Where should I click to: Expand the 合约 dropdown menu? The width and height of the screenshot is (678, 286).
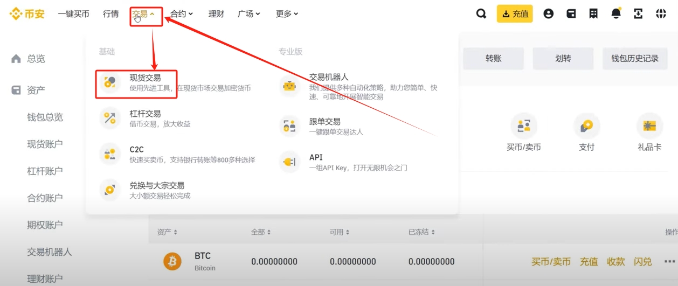182,14
